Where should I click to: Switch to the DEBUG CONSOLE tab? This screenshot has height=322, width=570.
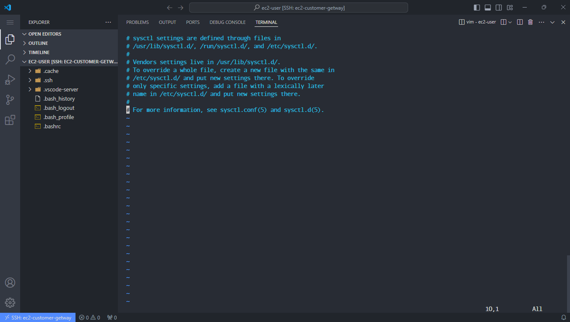pyautogui.click(x=227, y=22)
